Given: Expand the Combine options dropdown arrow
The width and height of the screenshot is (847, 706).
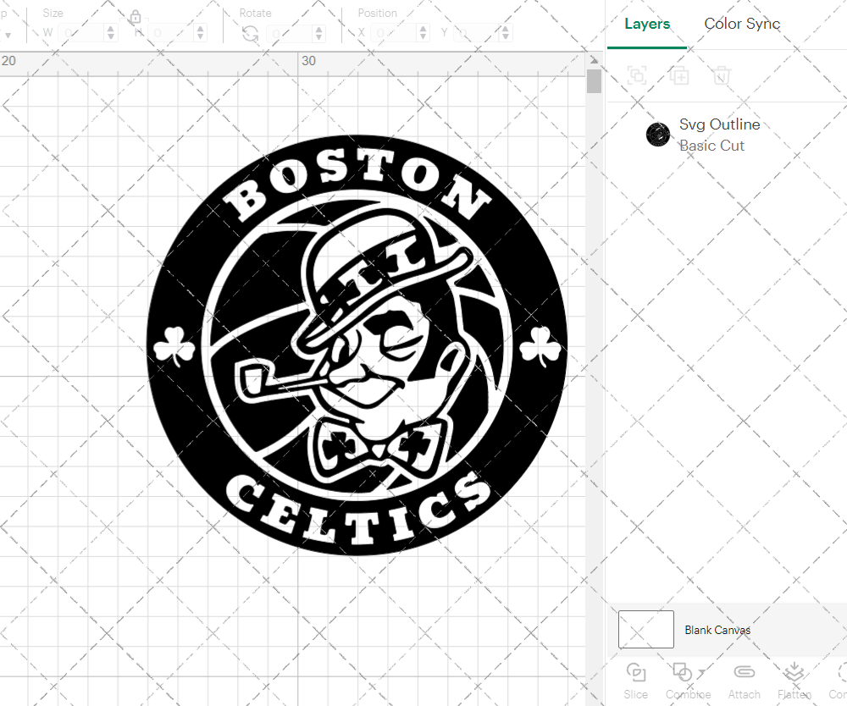Looking at the screenshot, I should click(x=700, y=670).
